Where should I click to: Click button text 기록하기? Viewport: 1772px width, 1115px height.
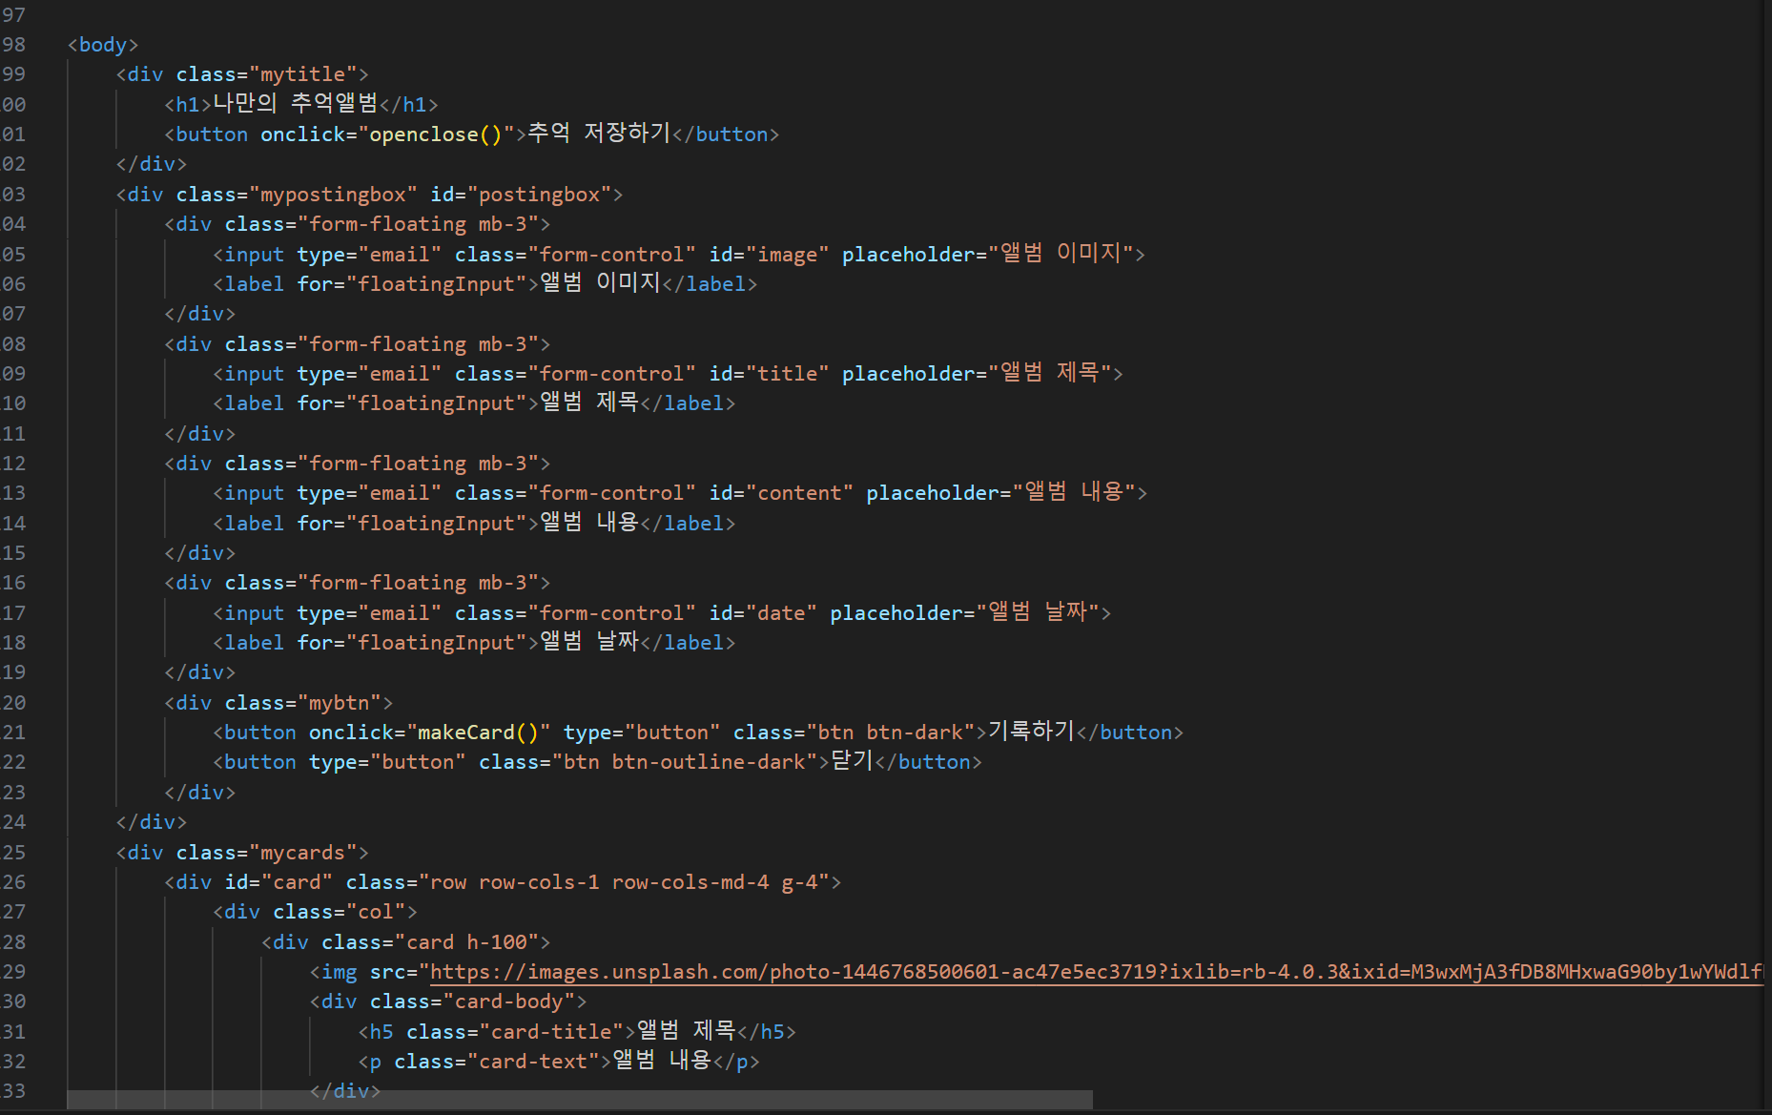pyautogui.click(x=1032, y=732)
